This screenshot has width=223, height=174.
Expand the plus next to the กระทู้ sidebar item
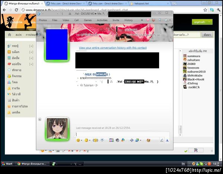pyautogui.click(x=31, y=46)
